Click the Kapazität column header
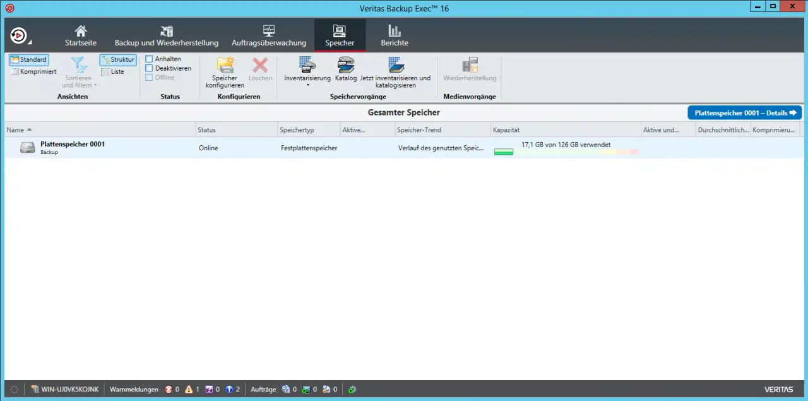 coord(566,130)
